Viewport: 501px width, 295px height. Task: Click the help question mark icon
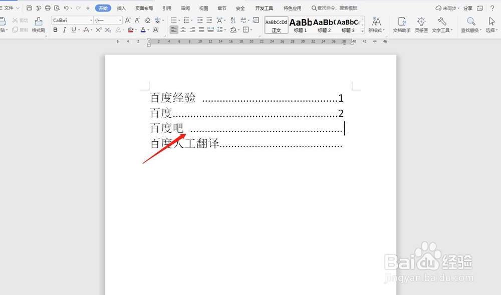coord(492,8)
